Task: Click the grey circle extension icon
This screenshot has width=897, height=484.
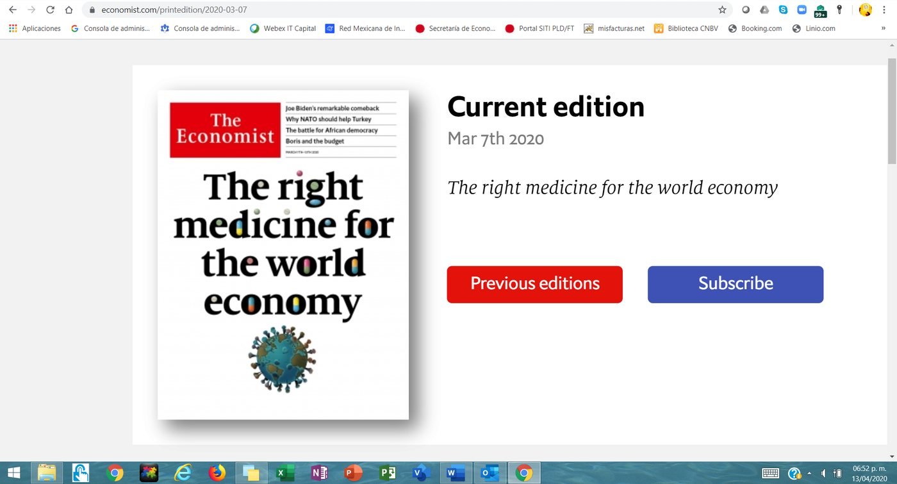Action: pyautogui.click(x=745, y=10)
